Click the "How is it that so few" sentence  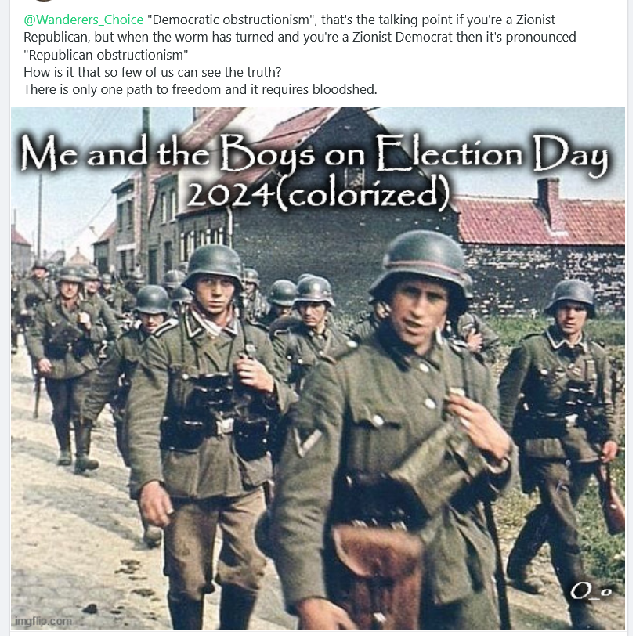coord(153,72)
